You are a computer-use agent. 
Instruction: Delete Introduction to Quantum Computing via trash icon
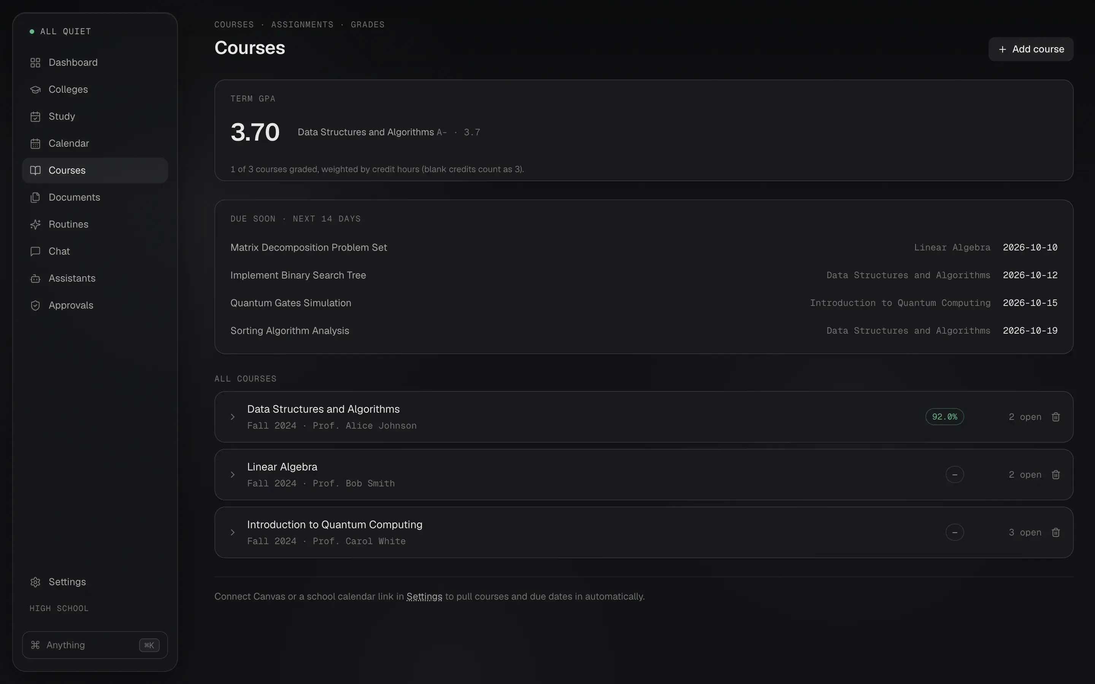point(1055,532)
